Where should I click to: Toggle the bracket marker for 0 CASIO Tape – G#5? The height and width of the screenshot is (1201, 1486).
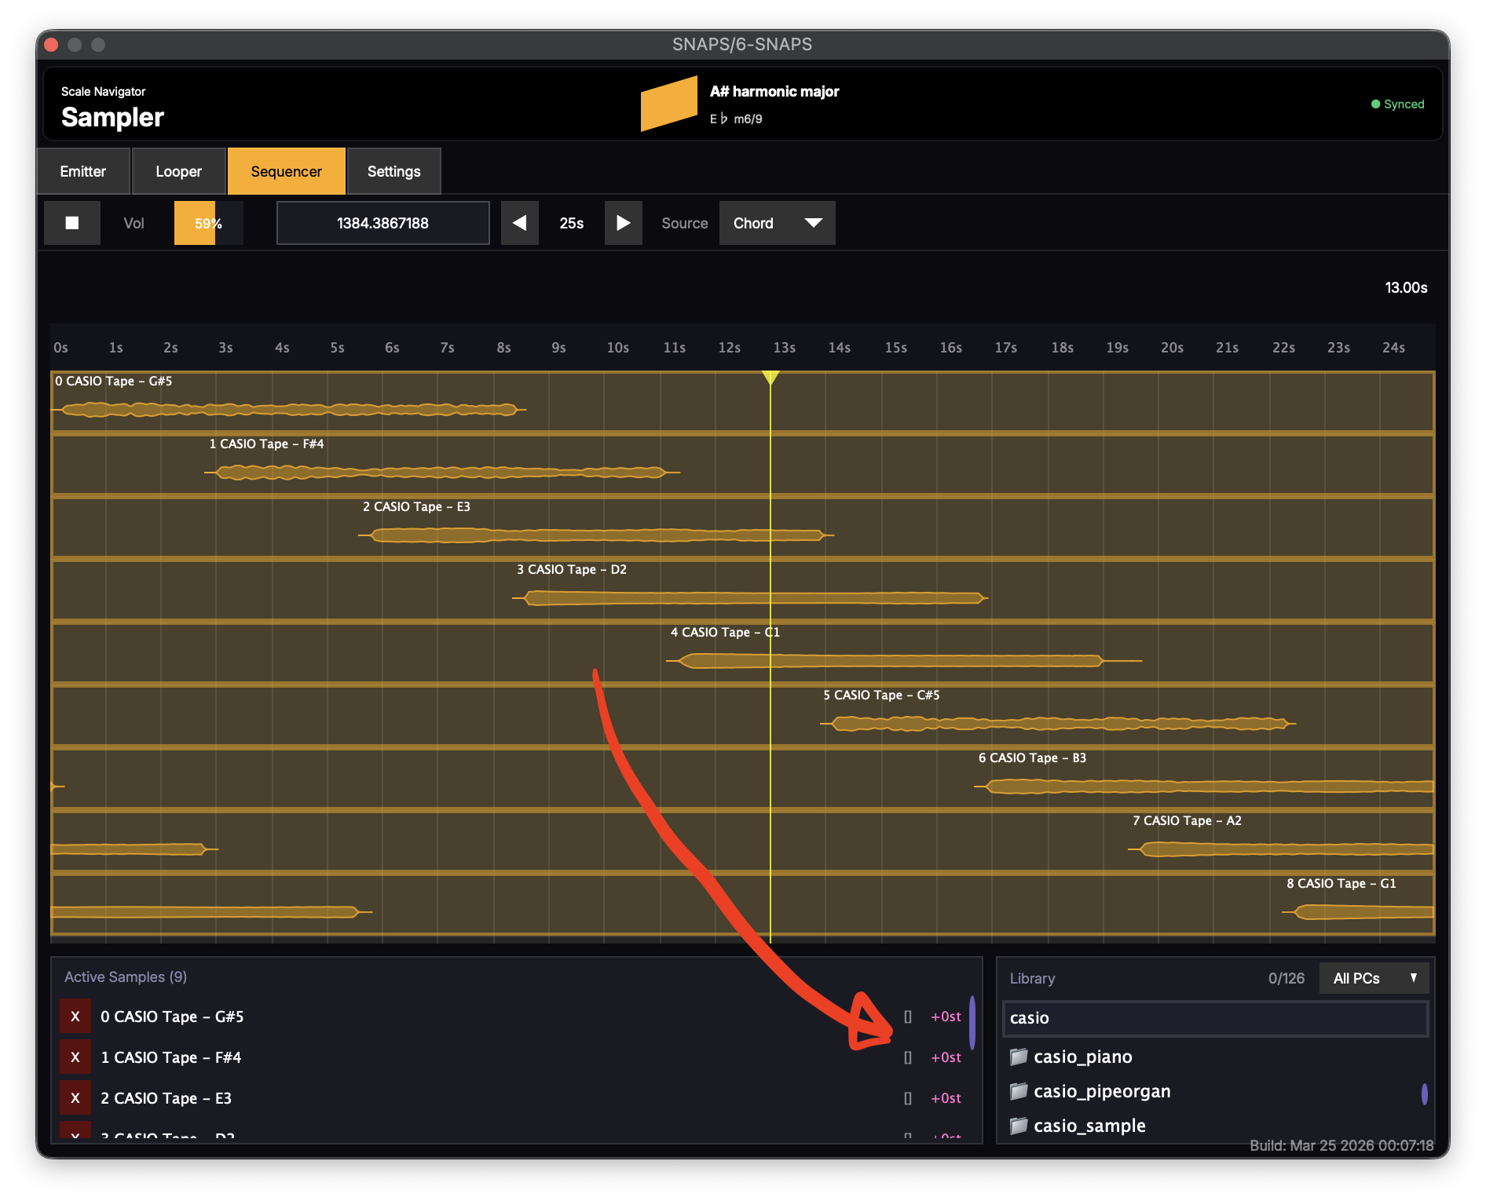click(x=908, y=1017)
